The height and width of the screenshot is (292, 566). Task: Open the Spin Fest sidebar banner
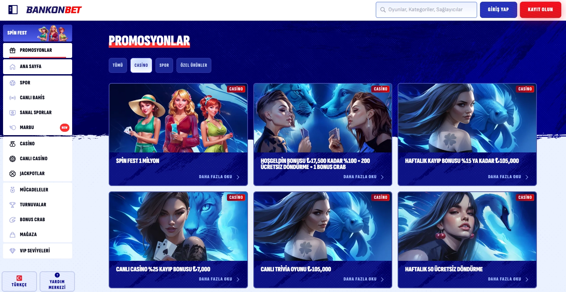coord(38,33)
